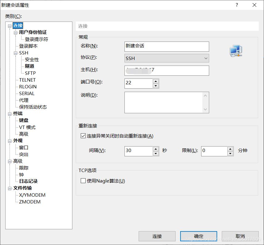This screenshot has width=264, height=245.
Task: Select 终端 in the tree
Action: coord(18,114)
